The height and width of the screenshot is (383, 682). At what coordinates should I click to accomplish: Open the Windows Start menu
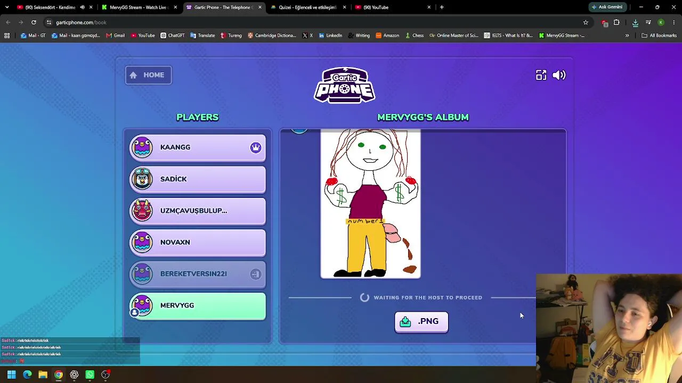(11, 374)
